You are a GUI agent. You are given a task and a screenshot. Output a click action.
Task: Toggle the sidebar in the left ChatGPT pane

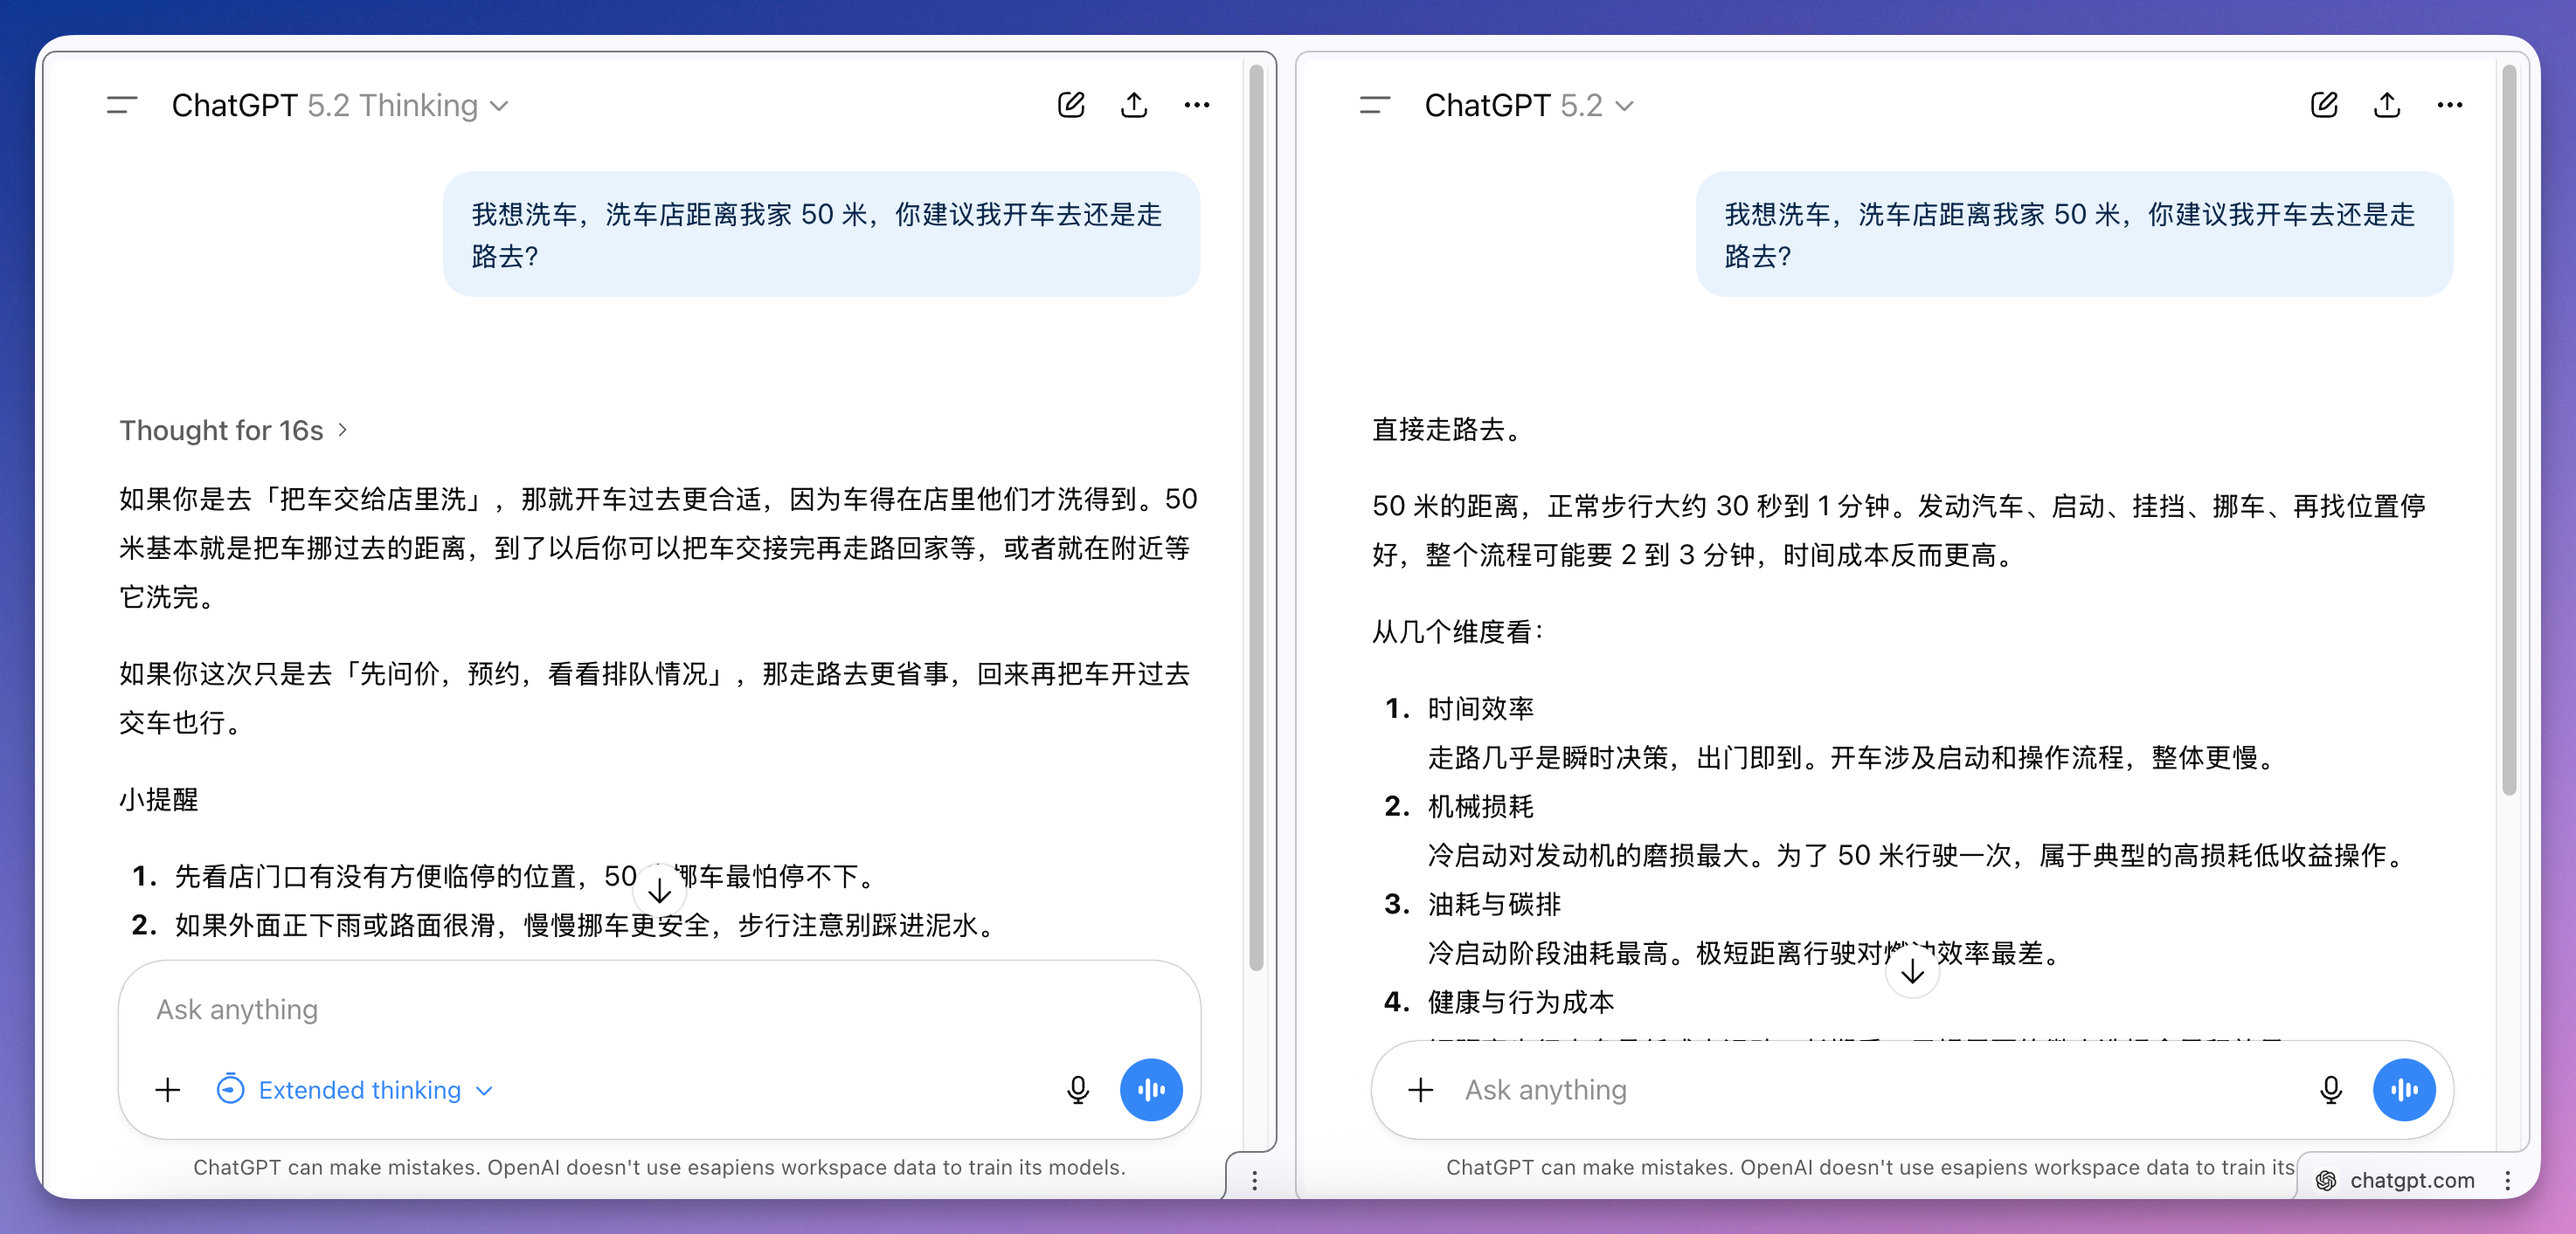coord(121,105)
